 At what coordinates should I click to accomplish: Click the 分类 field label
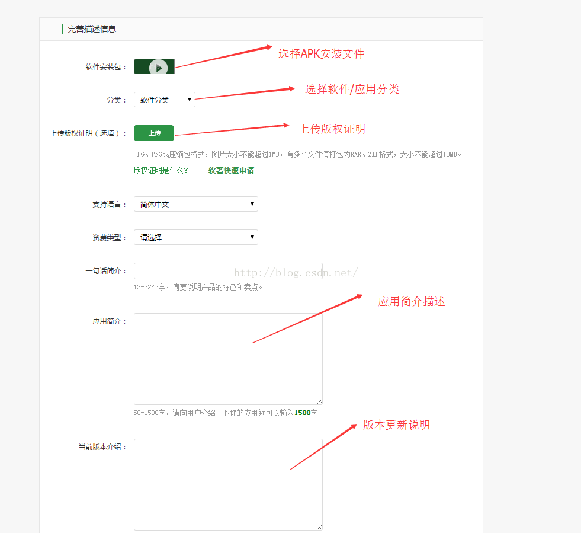point(116,100)
